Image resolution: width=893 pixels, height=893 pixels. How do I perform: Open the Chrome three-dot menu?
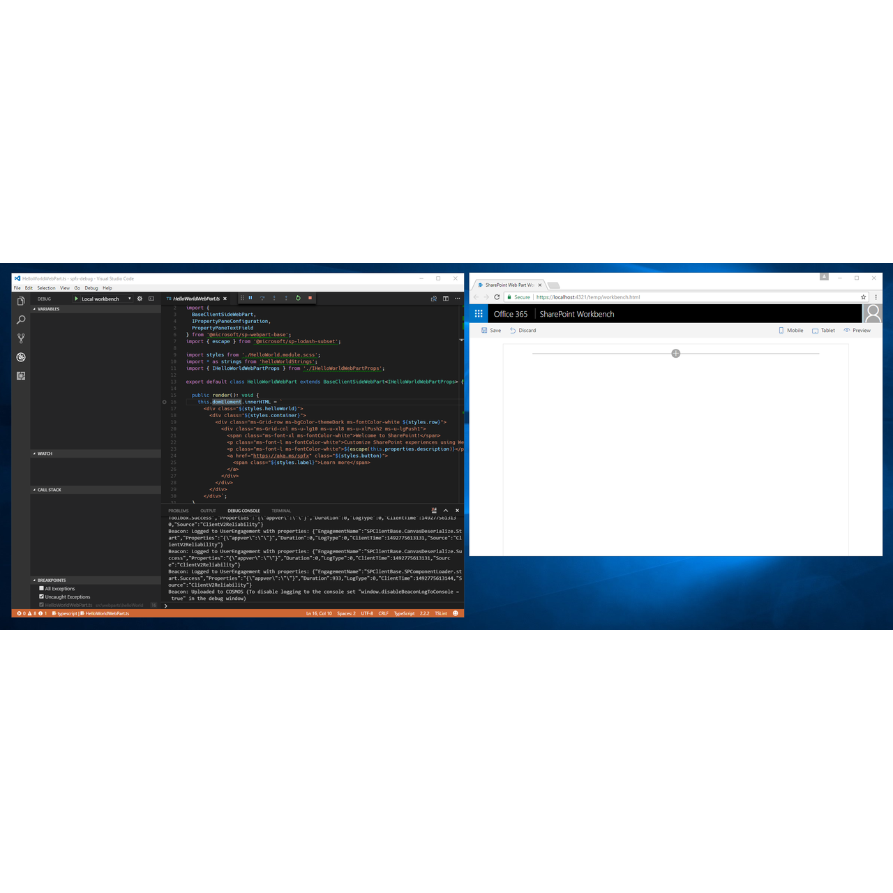pyautogui.click(x=876, y=297)
